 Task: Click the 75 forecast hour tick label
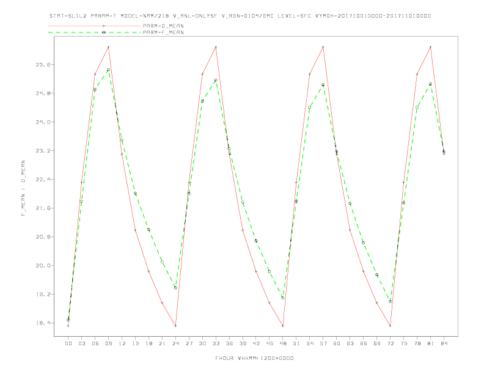coord(404,343)
